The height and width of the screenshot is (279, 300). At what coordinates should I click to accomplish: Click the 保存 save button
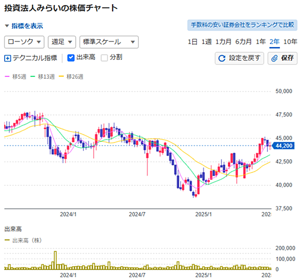[283, 58]
